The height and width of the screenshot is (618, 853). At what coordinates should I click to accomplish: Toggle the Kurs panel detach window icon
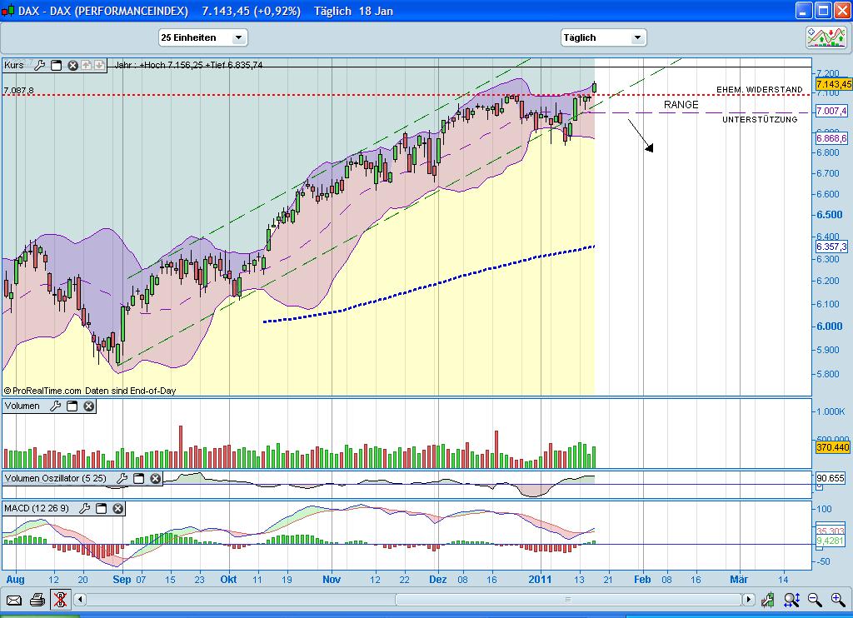(56, 65)
